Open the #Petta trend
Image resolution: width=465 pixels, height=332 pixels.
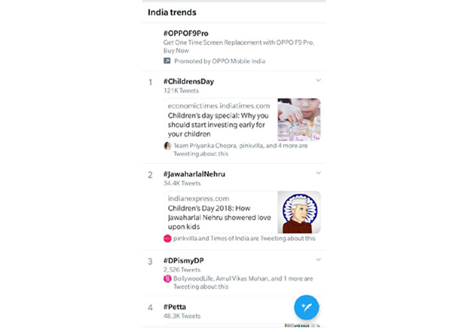[175, 307]
